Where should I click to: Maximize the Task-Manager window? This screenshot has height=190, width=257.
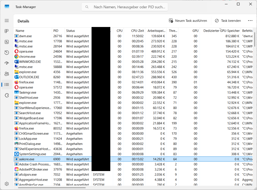click(x=238, y=4)
